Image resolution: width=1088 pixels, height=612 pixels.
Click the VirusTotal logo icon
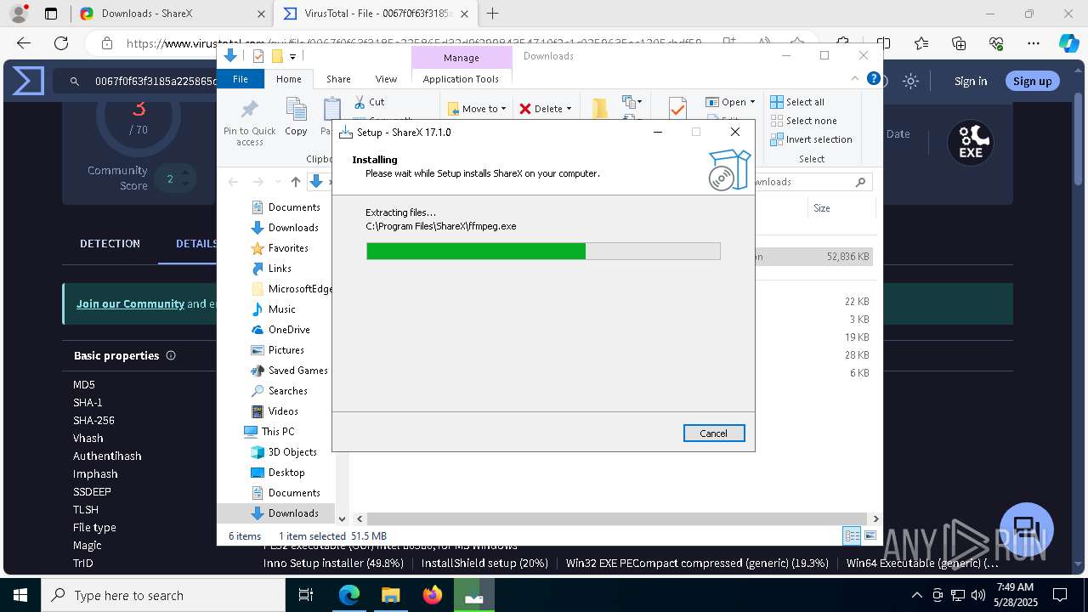[28, 82]
